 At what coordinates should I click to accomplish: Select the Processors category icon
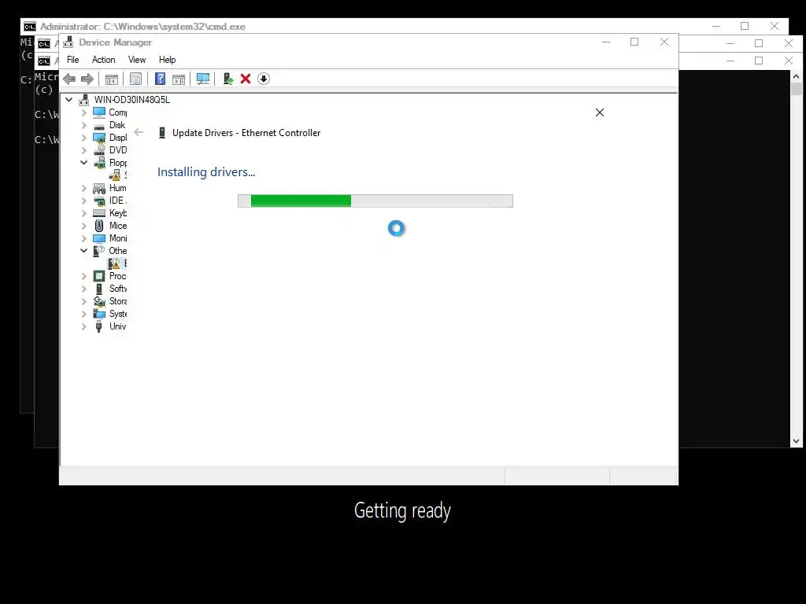(99, 276)
